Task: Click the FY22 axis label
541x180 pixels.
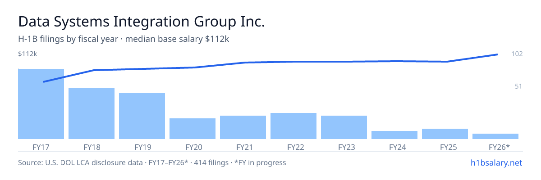Action: click(293, 147)
